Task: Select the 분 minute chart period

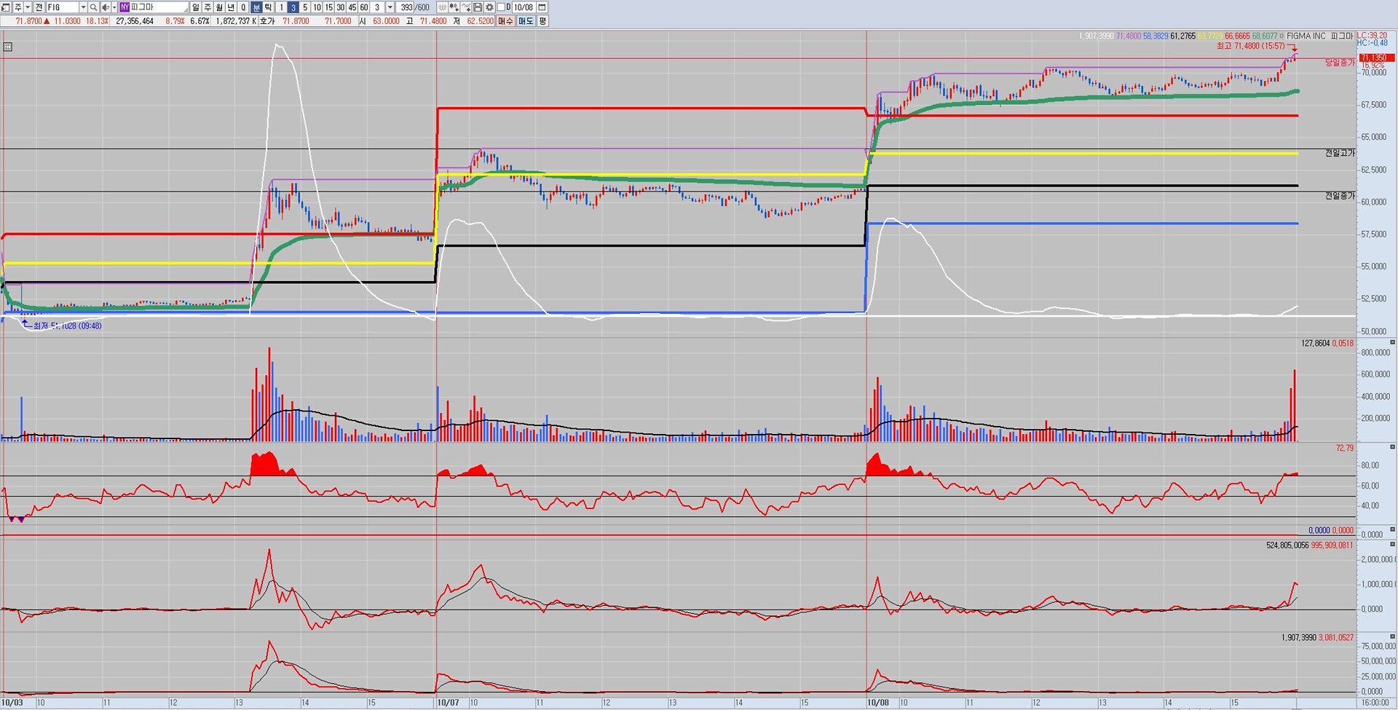Action: pos(256,7)
